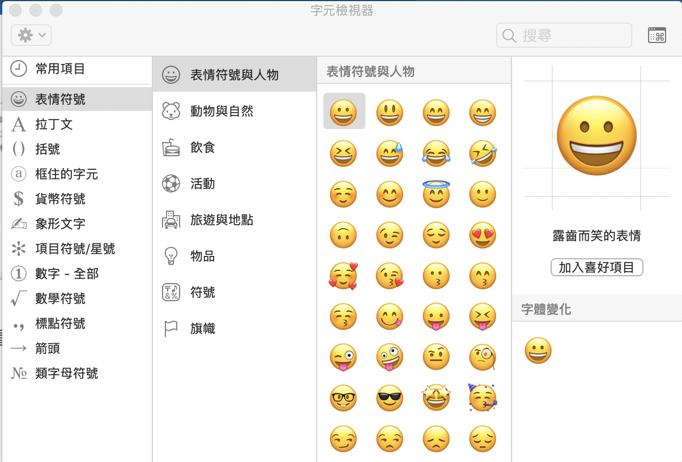Open the gear action menu dropdown
The image size is (682, 462).
[31, 35]
